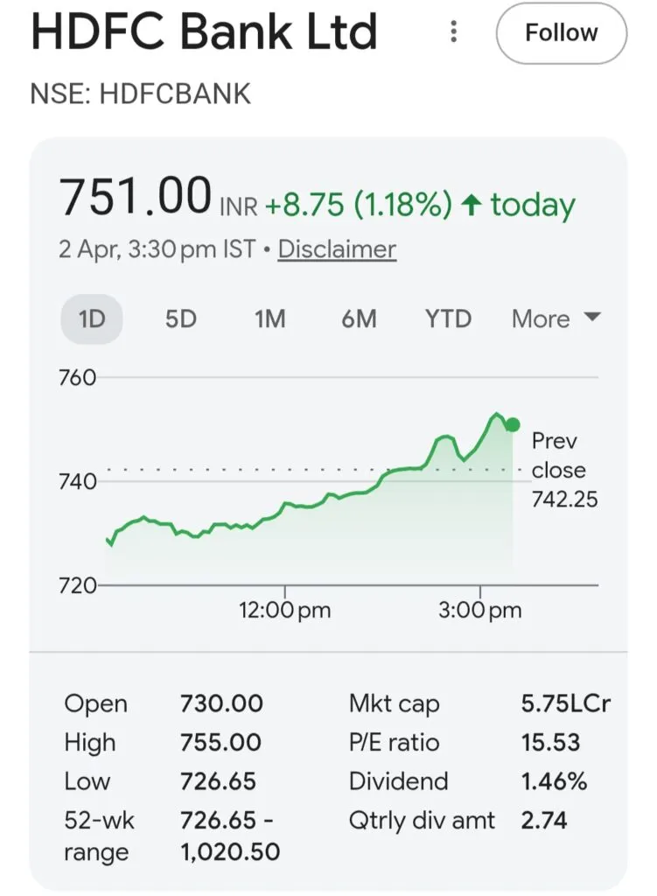Image resolution: width=657 pixels, height=896 pixels.
Task: Switch to the 5D chart range
Action: [x=181, y=319]
